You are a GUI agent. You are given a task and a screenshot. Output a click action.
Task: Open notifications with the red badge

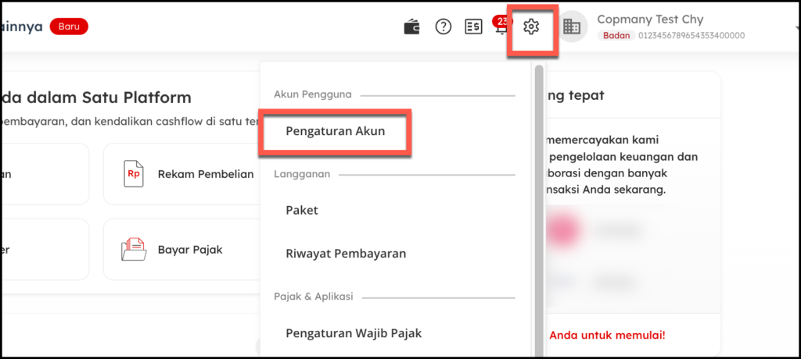click(501, 27)
